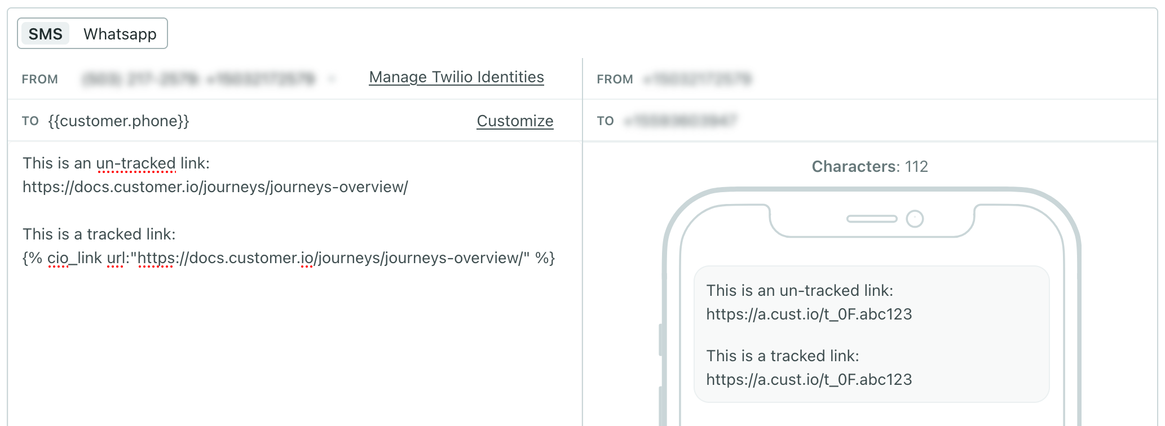Click the un-tracked docs URL in editor
The image size is (1165, 426).
point(215,187)
